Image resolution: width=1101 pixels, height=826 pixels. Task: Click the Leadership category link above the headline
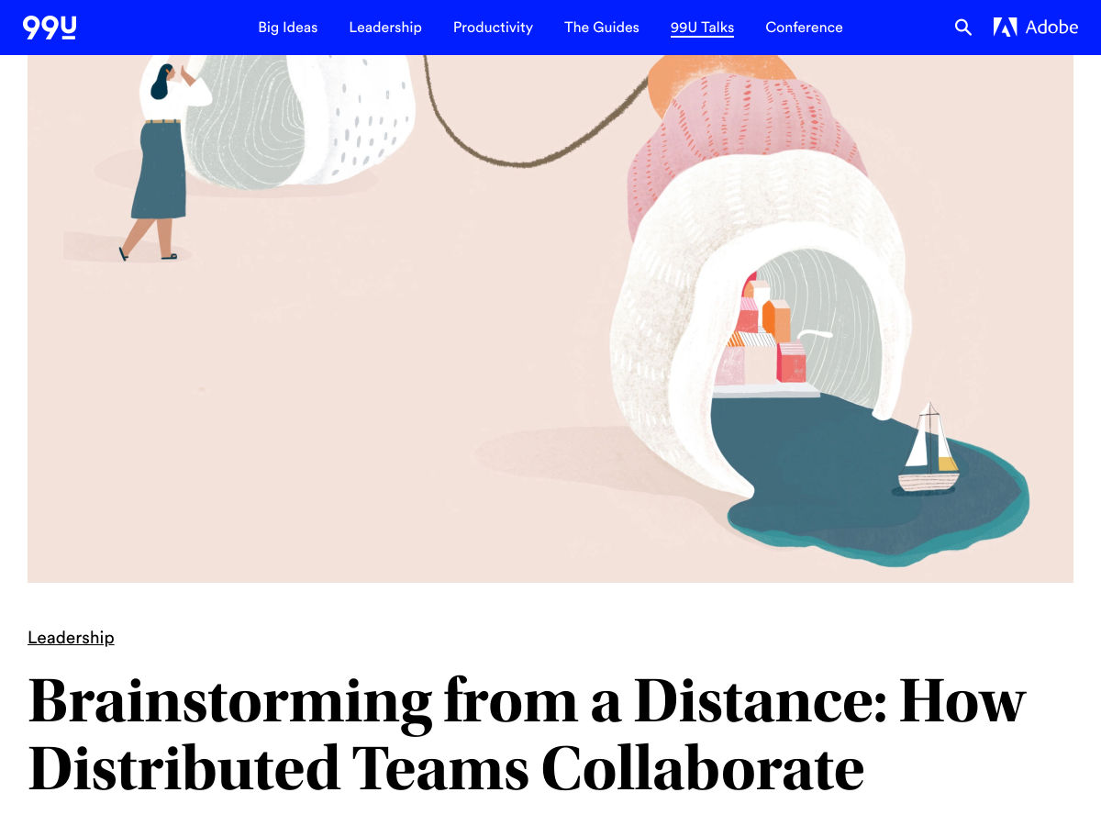71,638
